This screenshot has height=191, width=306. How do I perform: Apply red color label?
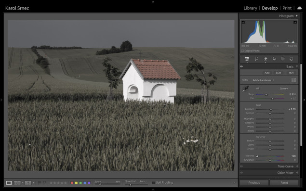[x=72, y=183]
